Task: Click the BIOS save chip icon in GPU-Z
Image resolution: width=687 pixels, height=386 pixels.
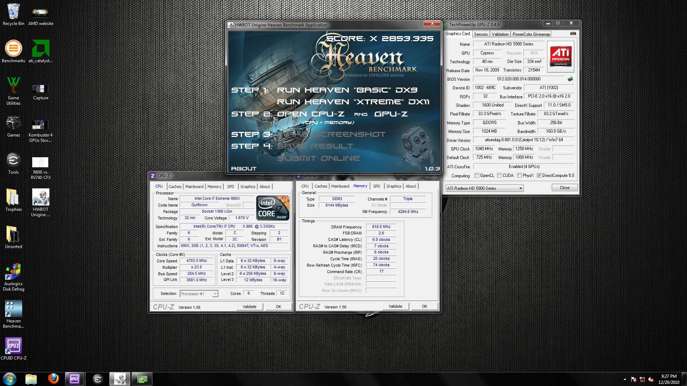Action: 570,79
